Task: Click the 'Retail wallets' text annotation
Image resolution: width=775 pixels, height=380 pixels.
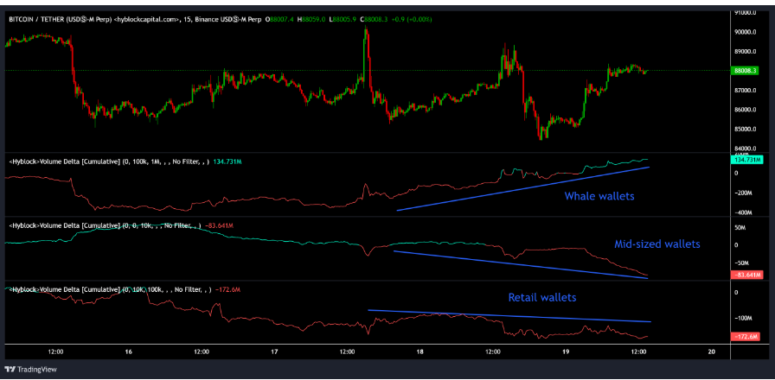Action: 541,297
